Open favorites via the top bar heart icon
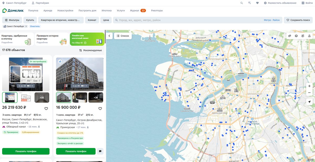 click(257, 3)
